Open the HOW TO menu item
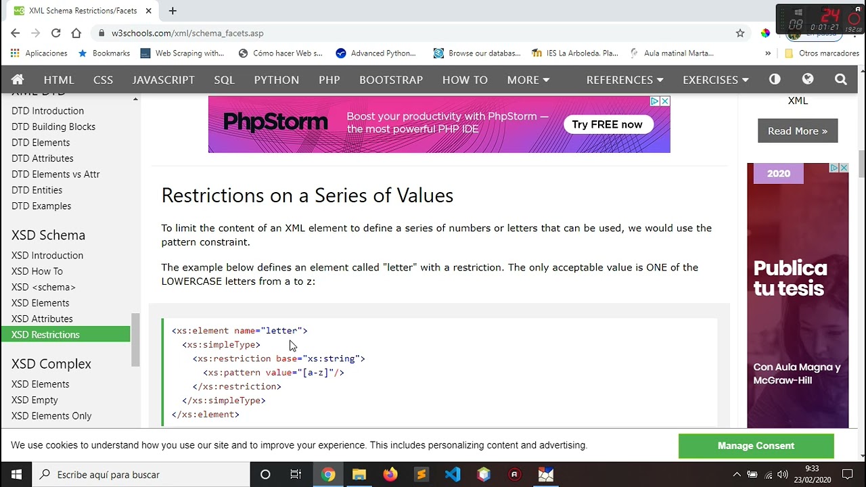 465,79
